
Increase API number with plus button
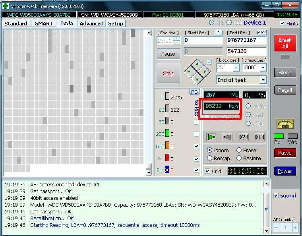295,227
